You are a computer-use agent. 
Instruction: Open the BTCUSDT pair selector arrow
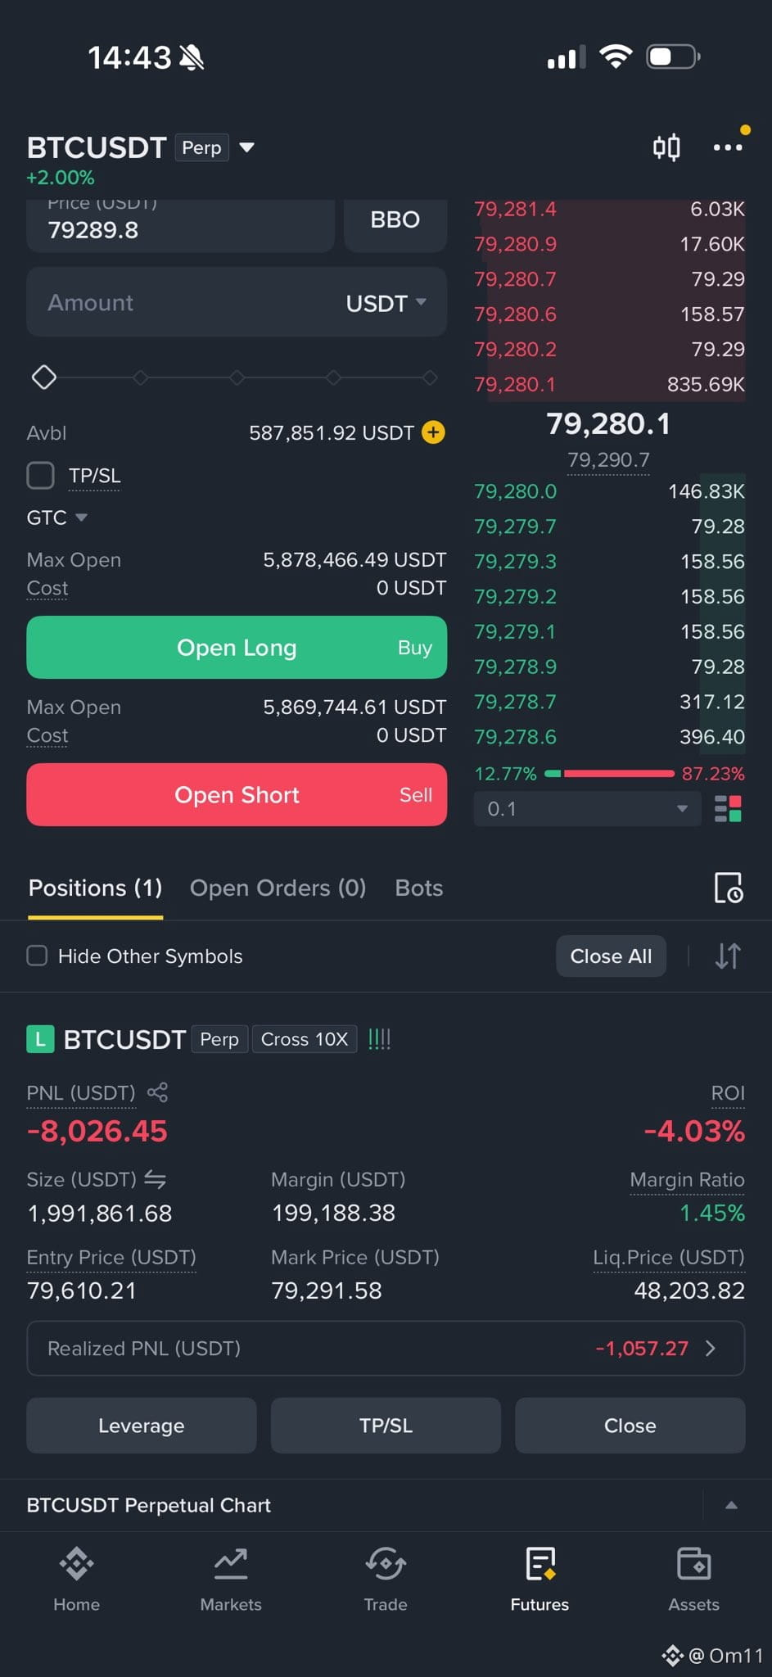246,147
